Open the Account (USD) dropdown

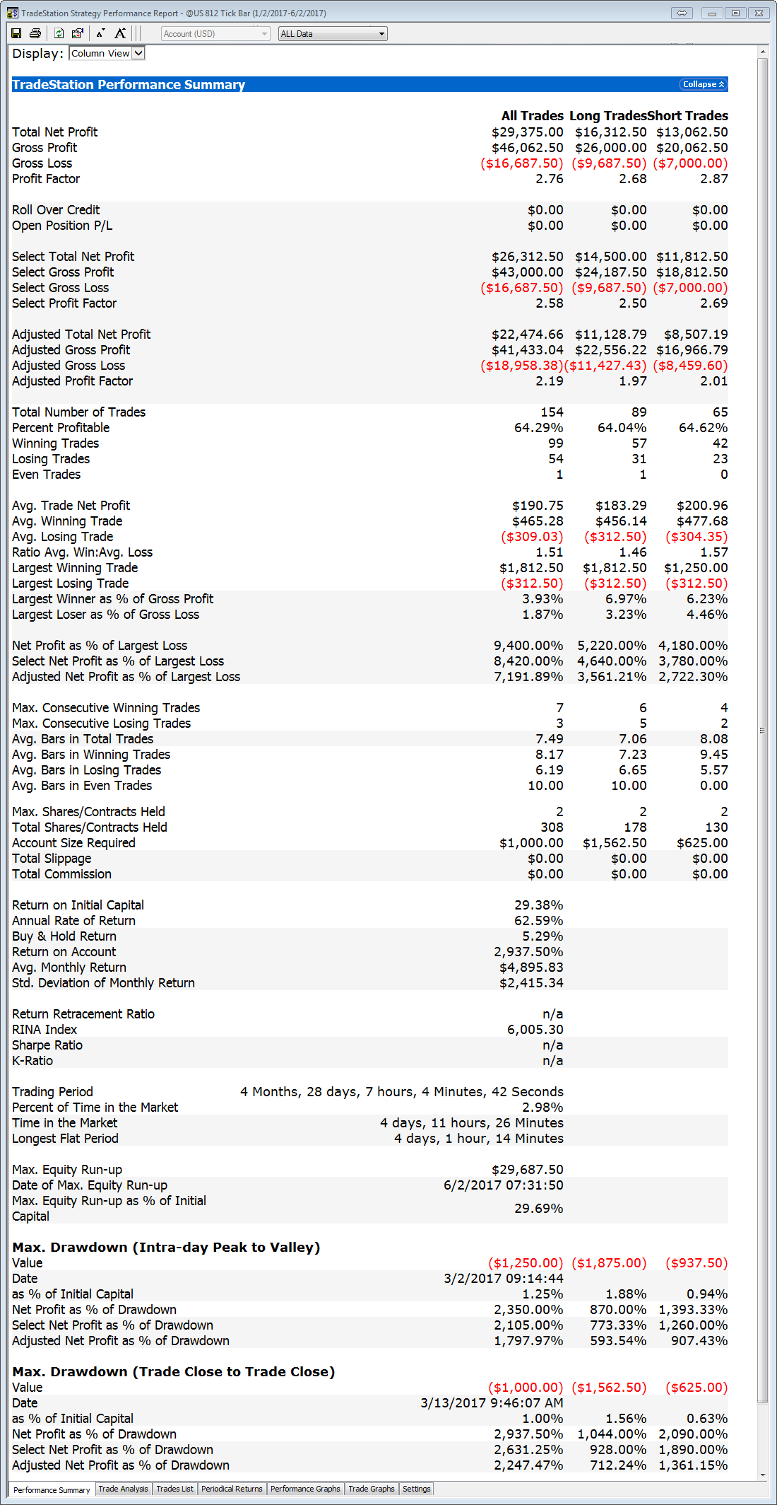(215, 33)
